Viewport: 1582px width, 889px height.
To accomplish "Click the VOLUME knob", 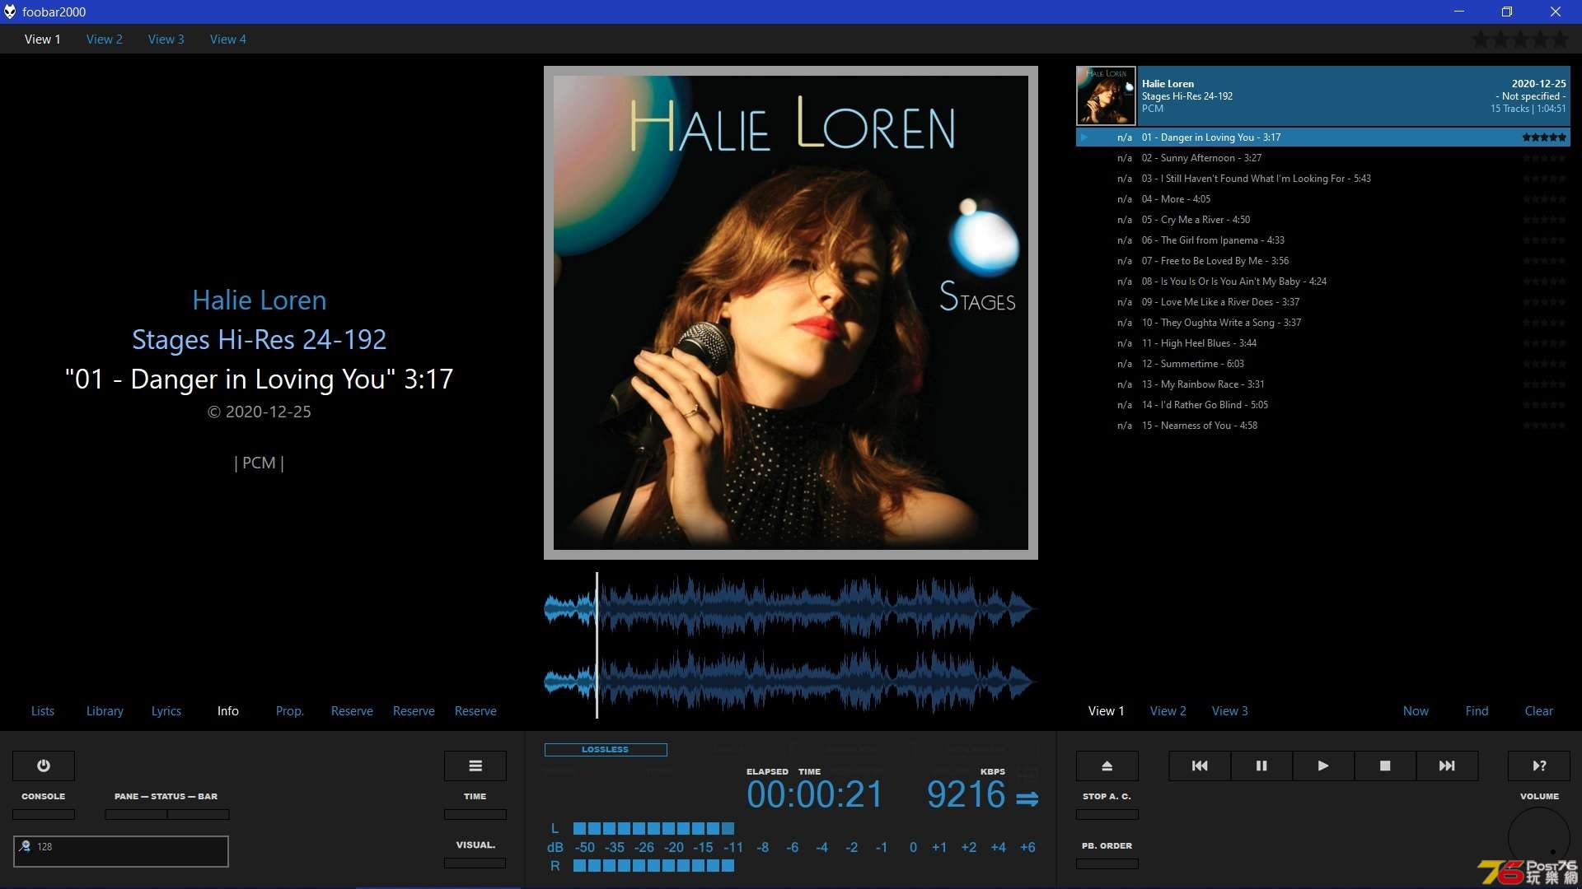I will click(x=1539, y=838).
